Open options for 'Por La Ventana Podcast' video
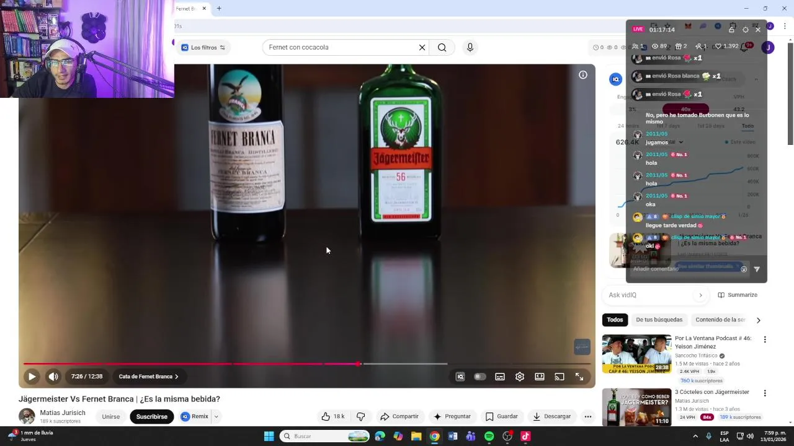This screenshot has height=446, width=794. coord(765,339)
